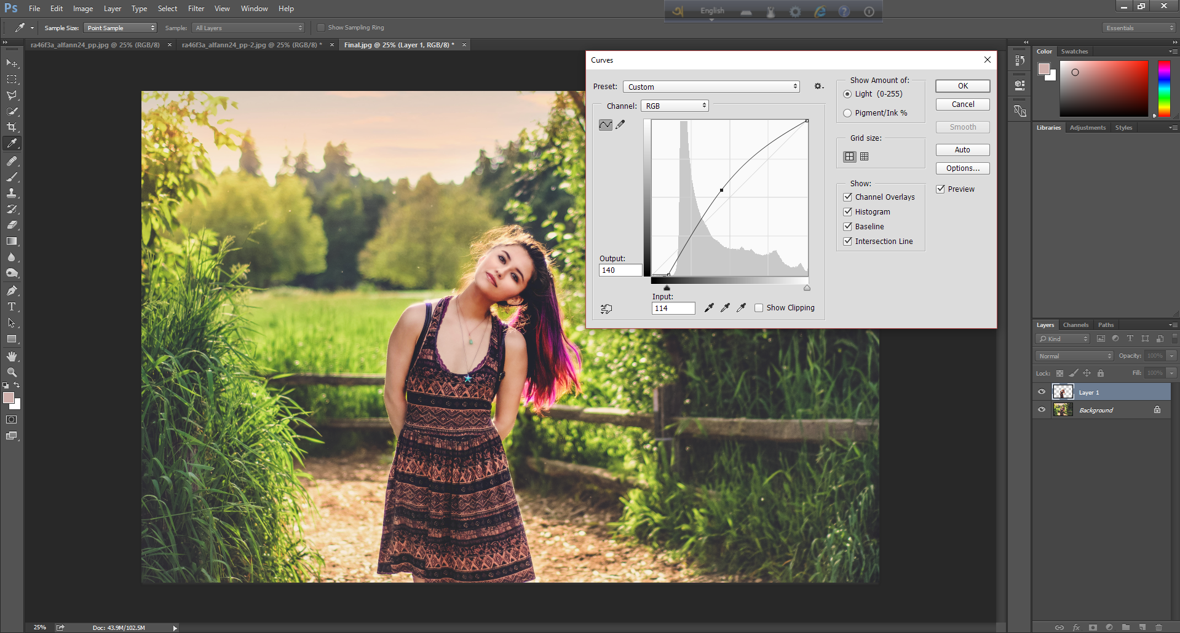Select the Brush tool
The image size is (1180, 633).
pyautogui.click(x=12, y=177)
